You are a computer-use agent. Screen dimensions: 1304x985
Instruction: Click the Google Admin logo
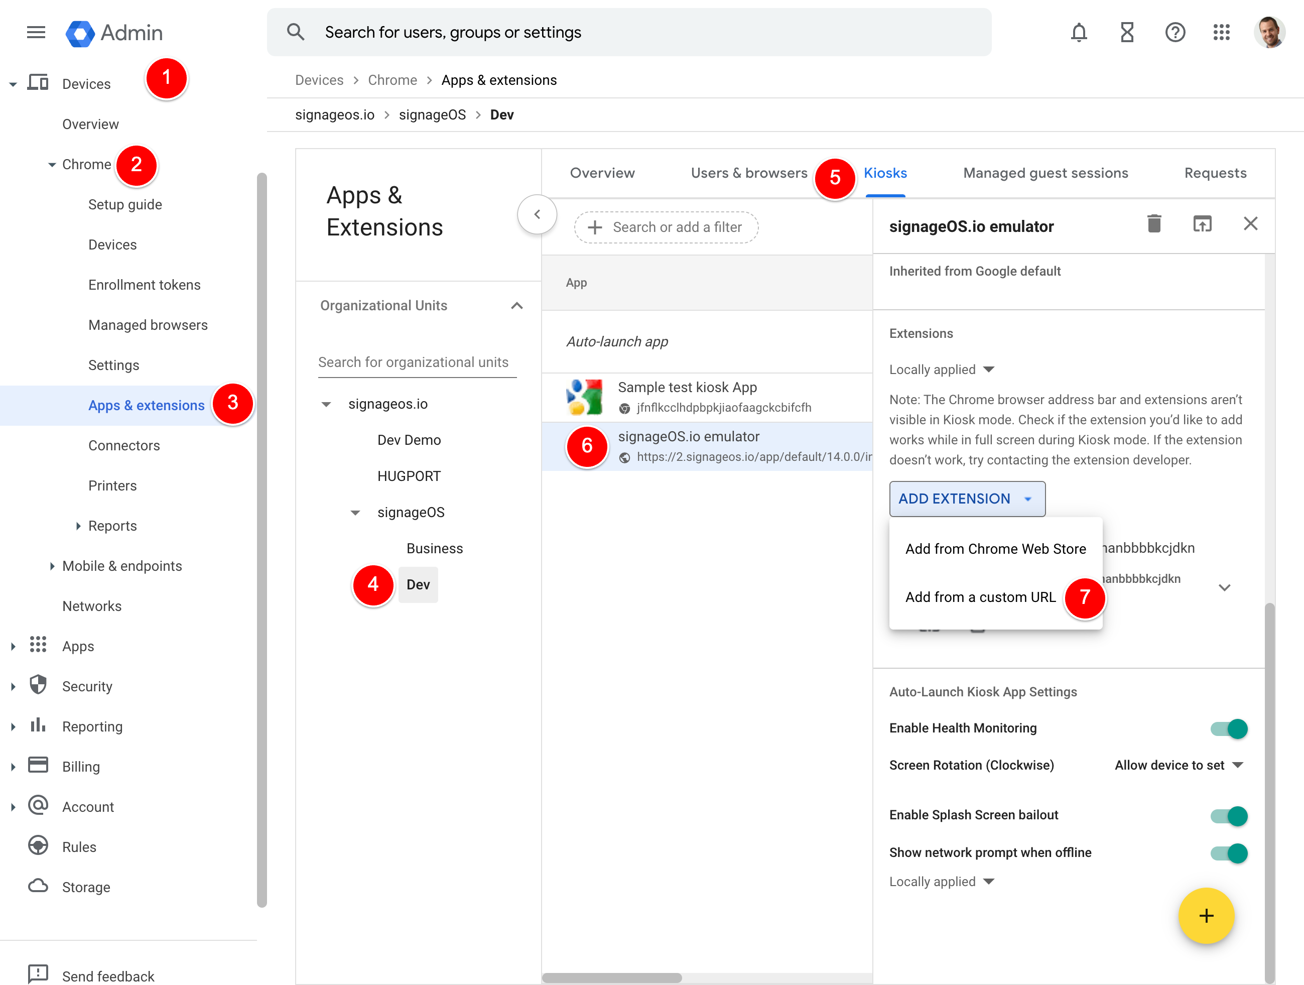(114, 33)
